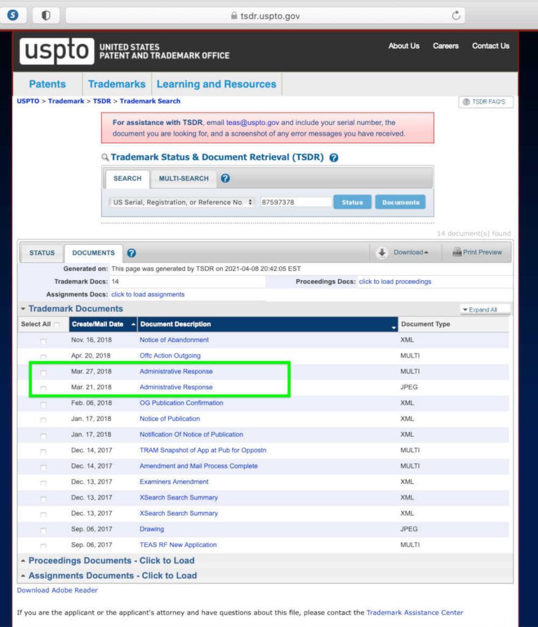Open the Careers link
538x627 pixels.
(x=446, y=46)
